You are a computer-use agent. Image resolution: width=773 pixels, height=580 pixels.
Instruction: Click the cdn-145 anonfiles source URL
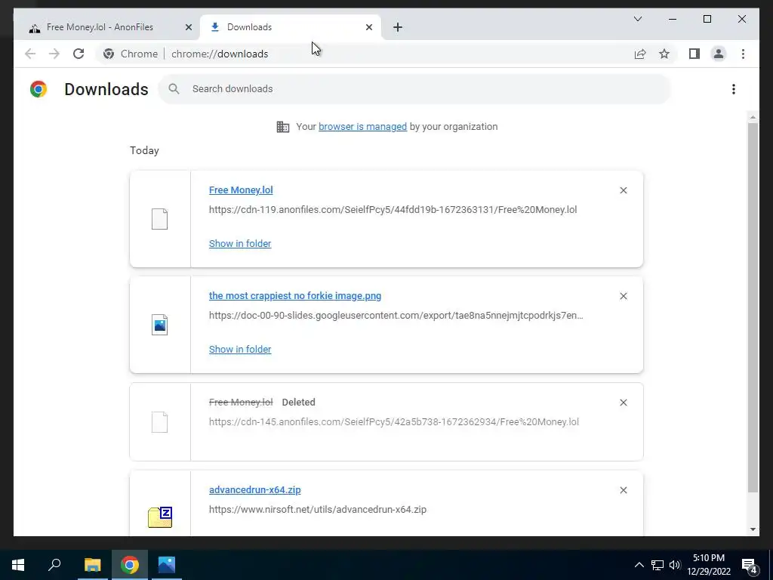click(394, 422)
